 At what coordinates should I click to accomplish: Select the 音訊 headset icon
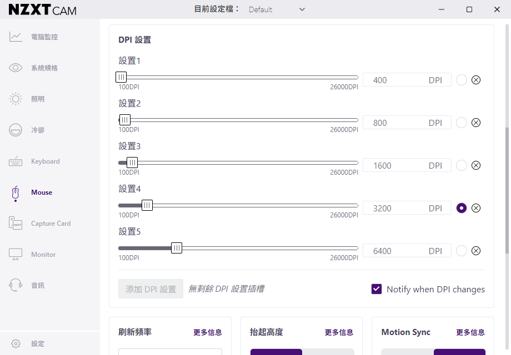[x=16, y=285]
